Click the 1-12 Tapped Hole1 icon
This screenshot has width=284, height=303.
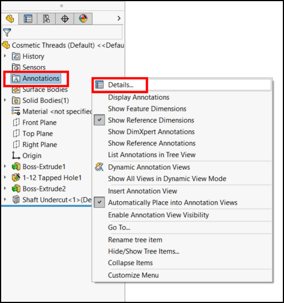point(16,178)
